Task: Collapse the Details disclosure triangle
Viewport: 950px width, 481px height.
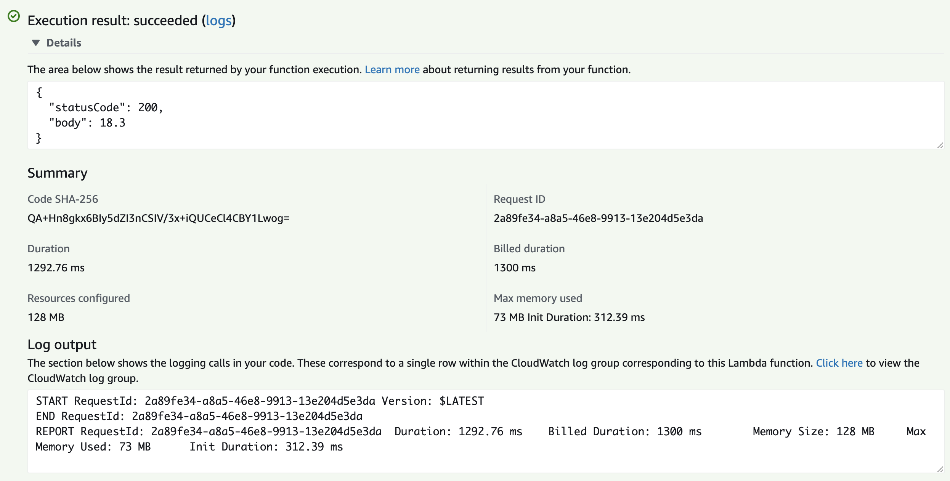Action: point(36,43)
